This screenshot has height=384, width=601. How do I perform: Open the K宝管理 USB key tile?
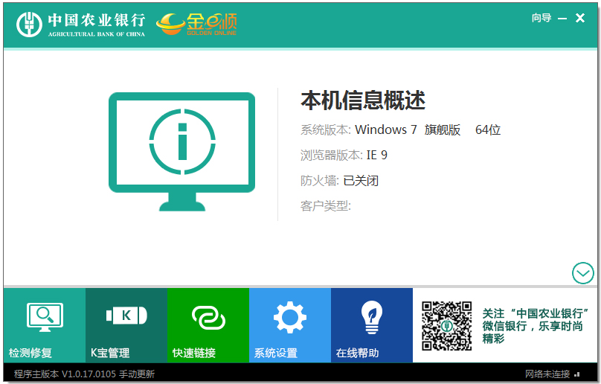tap(126, 325)
